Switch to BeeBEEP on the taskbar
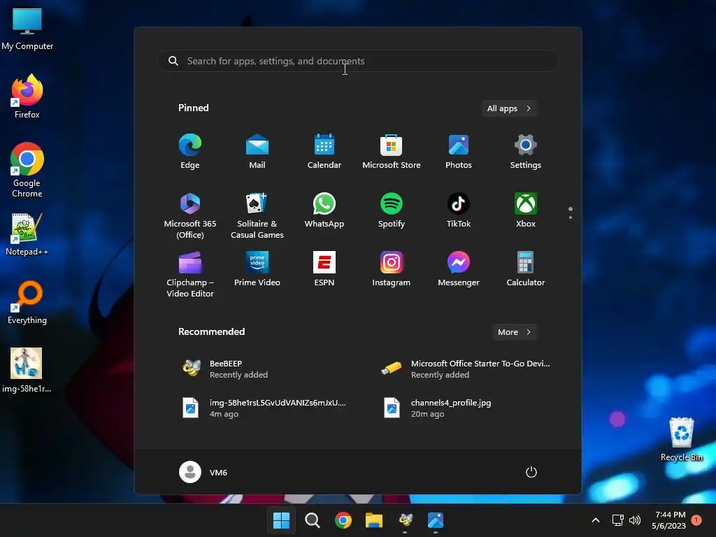716x537 pixels. [x=405, y=520]
